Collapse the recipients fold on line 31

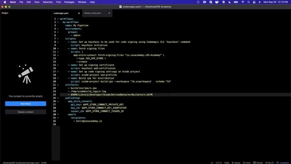pyautogui.click(x=58, y=118)
